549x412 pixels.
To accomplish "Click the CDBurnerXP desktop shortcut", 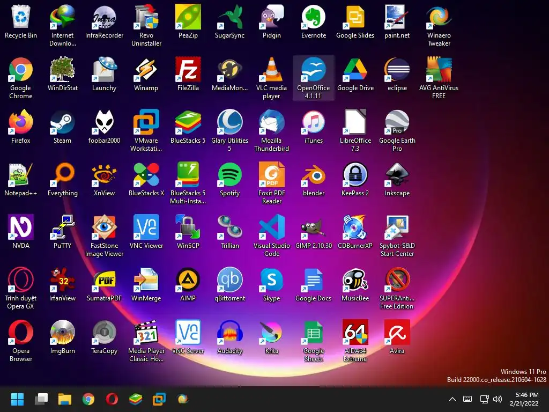I will [x=355, y=227].
